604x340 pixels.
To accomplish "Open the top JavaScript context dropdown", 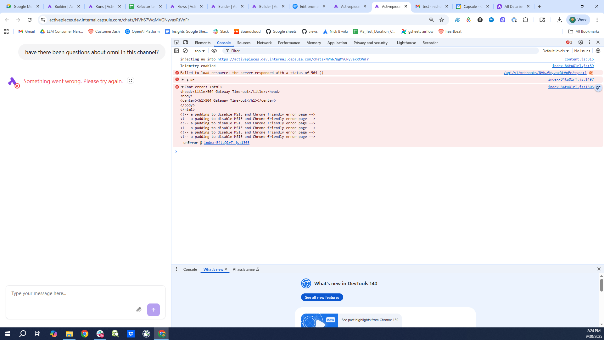I will (200, 51).
